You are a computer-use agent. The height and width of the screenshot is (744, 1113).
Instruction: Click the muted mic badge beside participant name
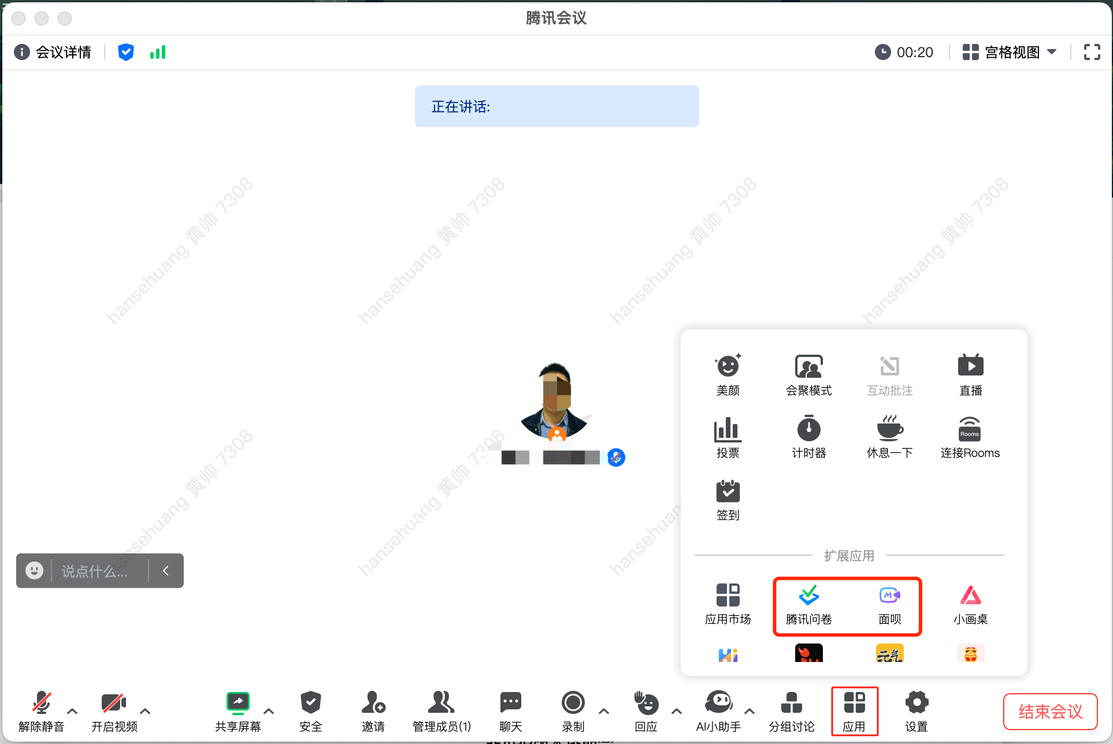(616, 457)
